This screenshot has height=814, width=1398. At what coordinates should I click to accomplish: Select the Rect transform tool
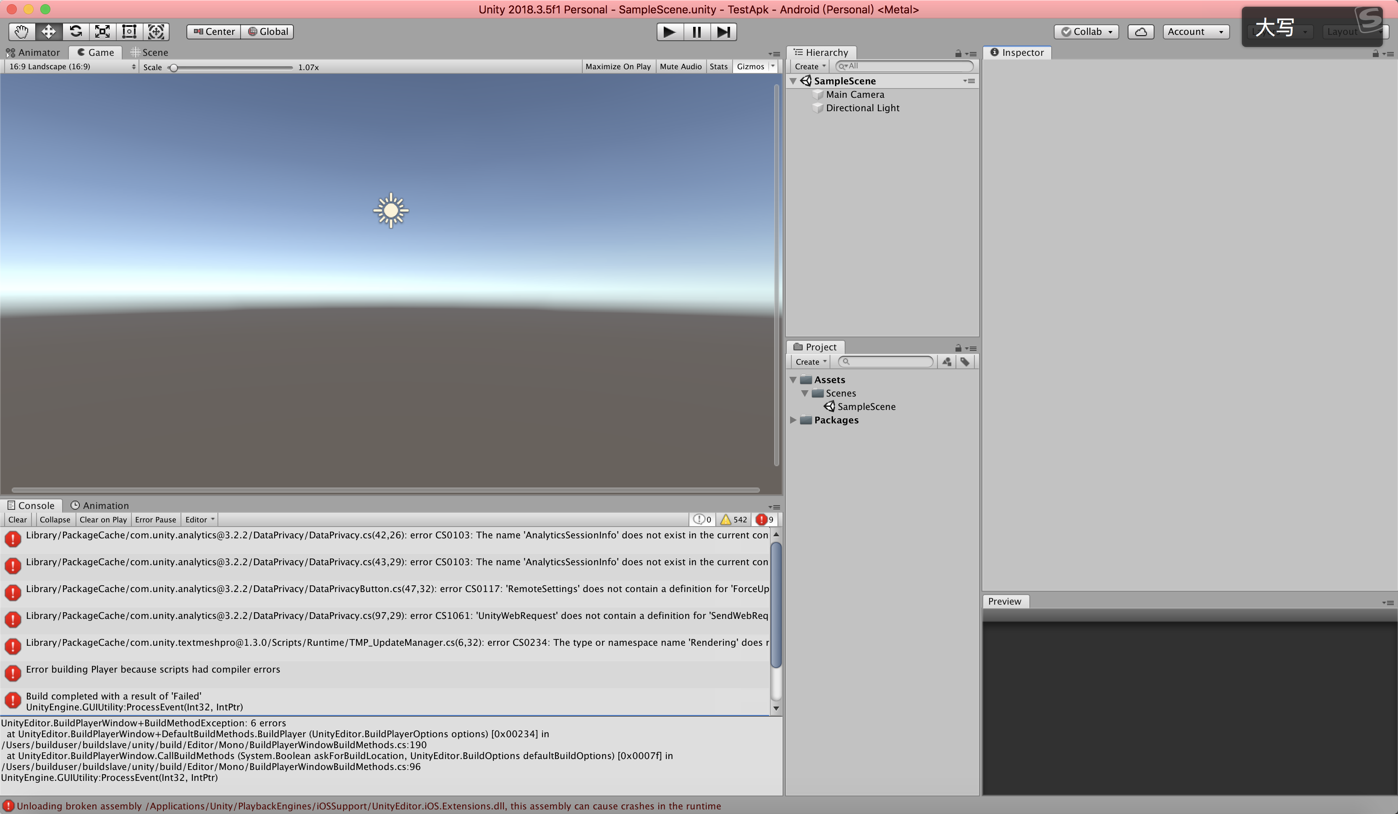129,31
